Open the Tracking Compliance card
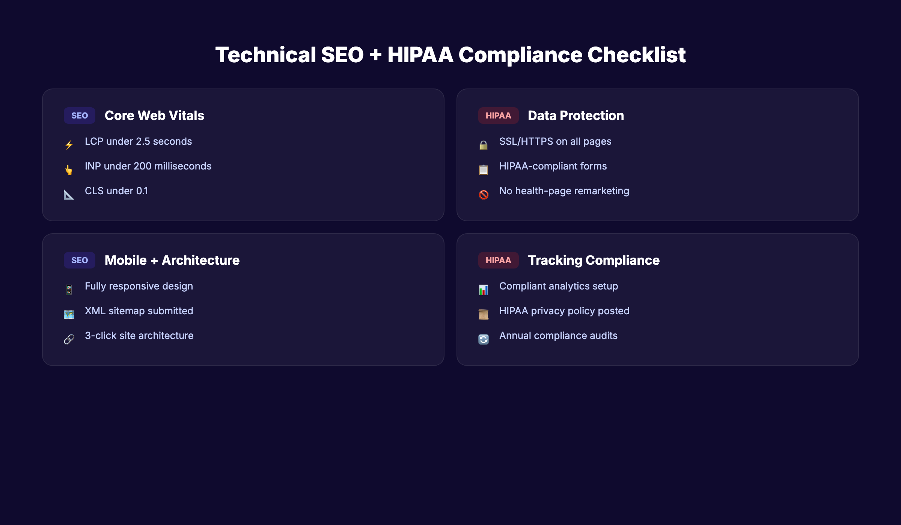The width and height of the screenshot is (901, 525). pos(658,299)
